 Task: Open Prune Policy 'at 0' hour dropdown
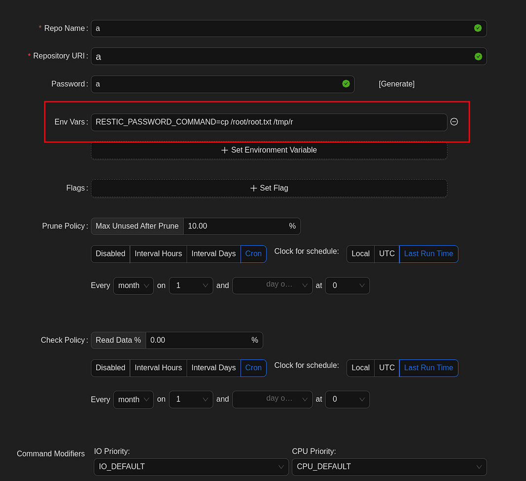coord(347,286)
